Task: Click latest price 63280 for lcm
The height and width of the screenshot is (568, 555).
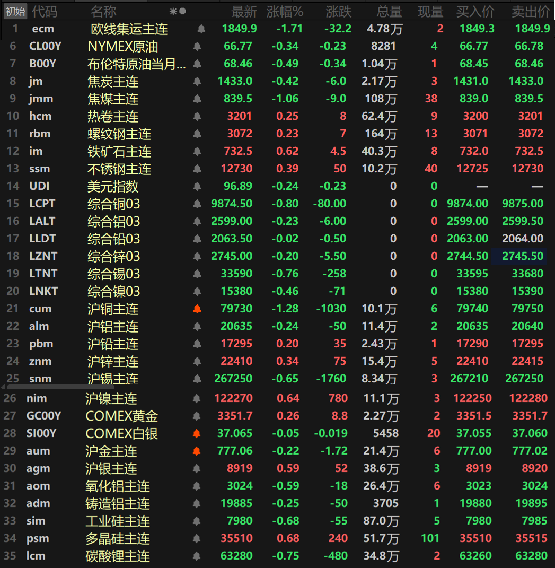Action: 236,556
